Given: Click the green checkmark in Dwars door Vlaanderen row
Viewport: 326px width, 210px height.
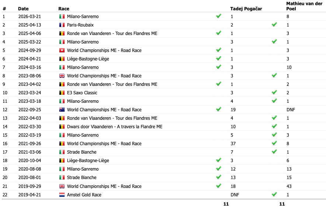Looking at the screenshot, I should coord(274,126).
